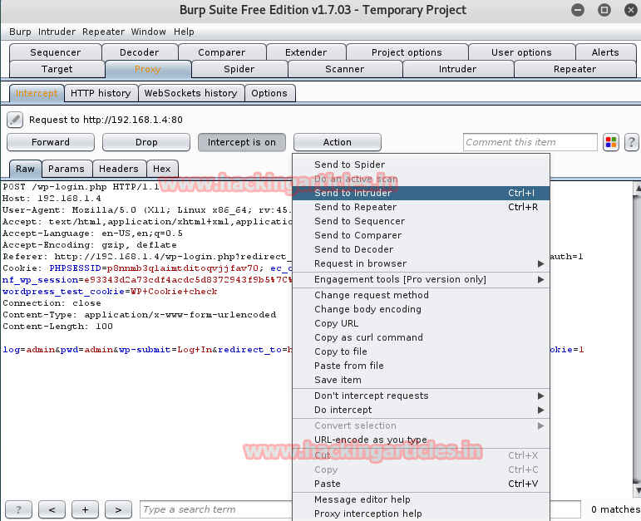Click the pencil edit target icon
Viewport: 641px width, 521px height.
[15, 120]
